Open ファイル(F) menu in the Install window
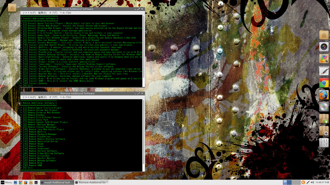 coord(29,13)
